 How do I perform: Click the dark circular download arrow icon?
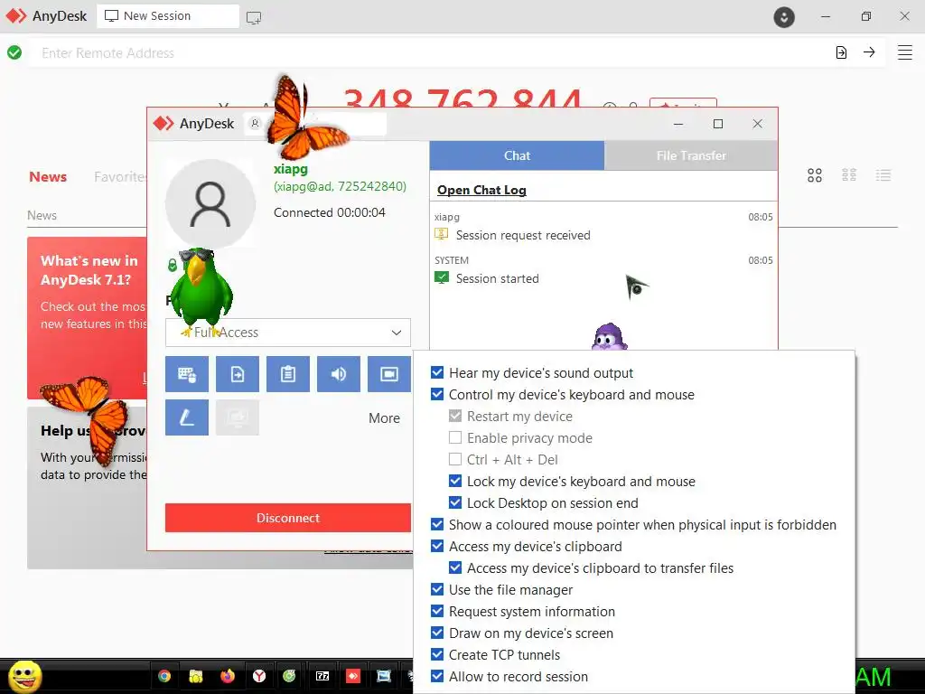784,17
